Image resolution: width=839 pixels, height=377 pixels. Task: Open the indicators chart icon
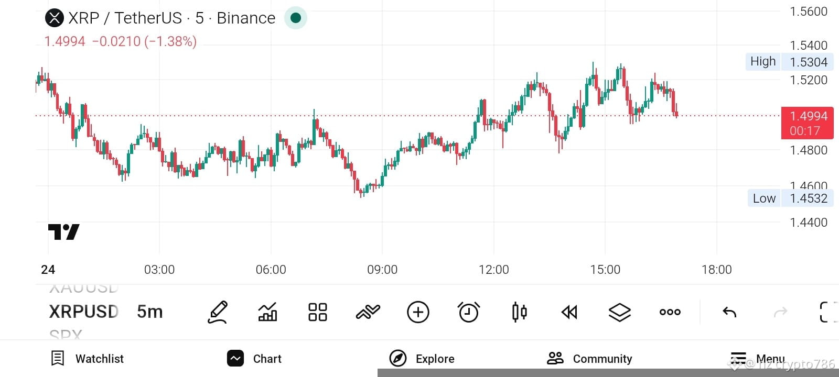(267, 312)
